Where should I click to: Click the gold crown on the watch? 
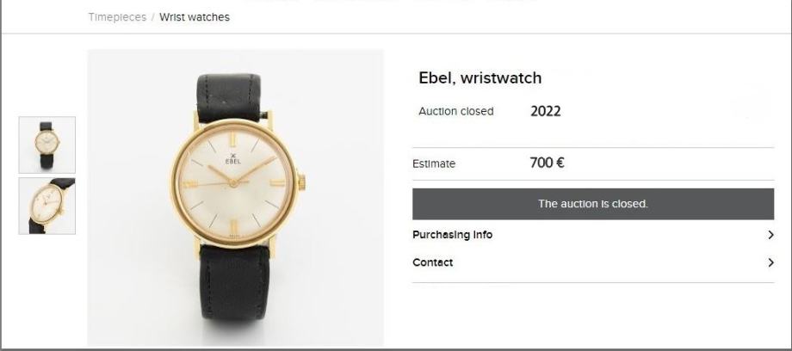pos(301,182)
